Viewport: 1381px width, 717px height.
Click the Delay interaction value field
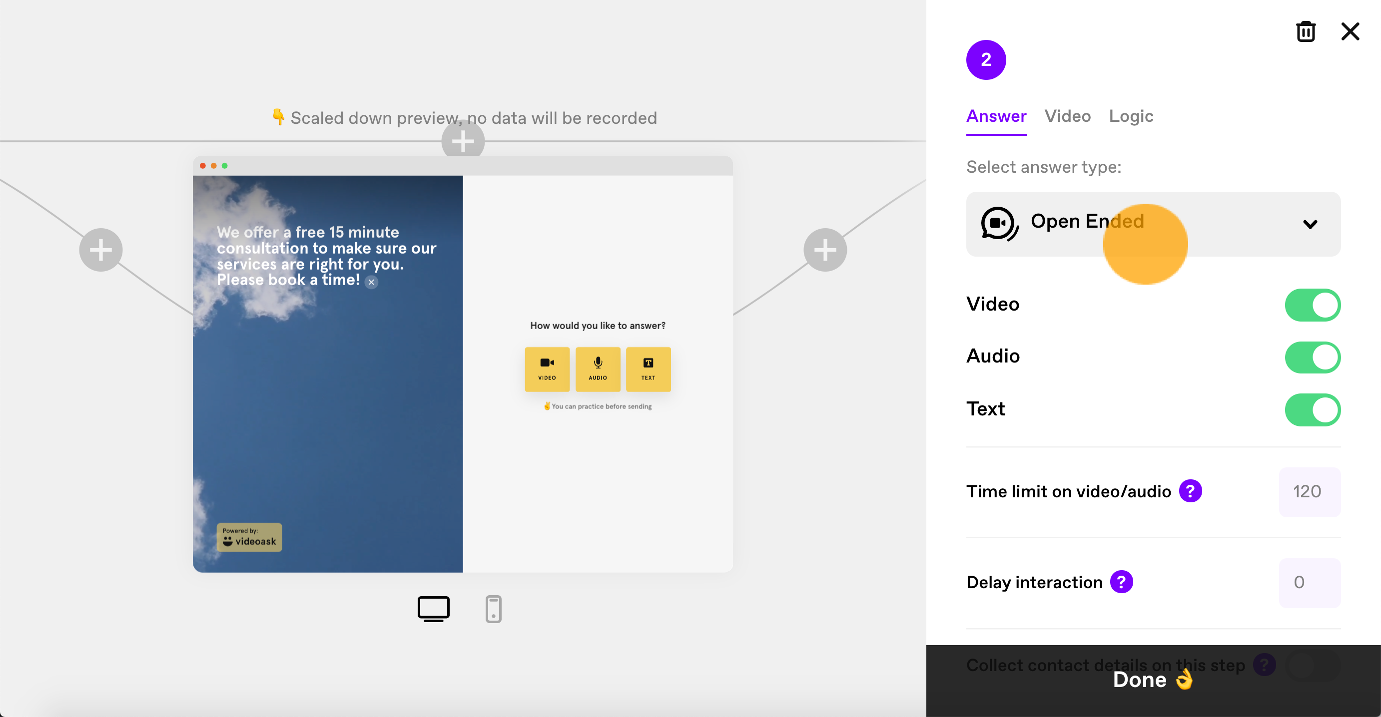[1310, 583]
